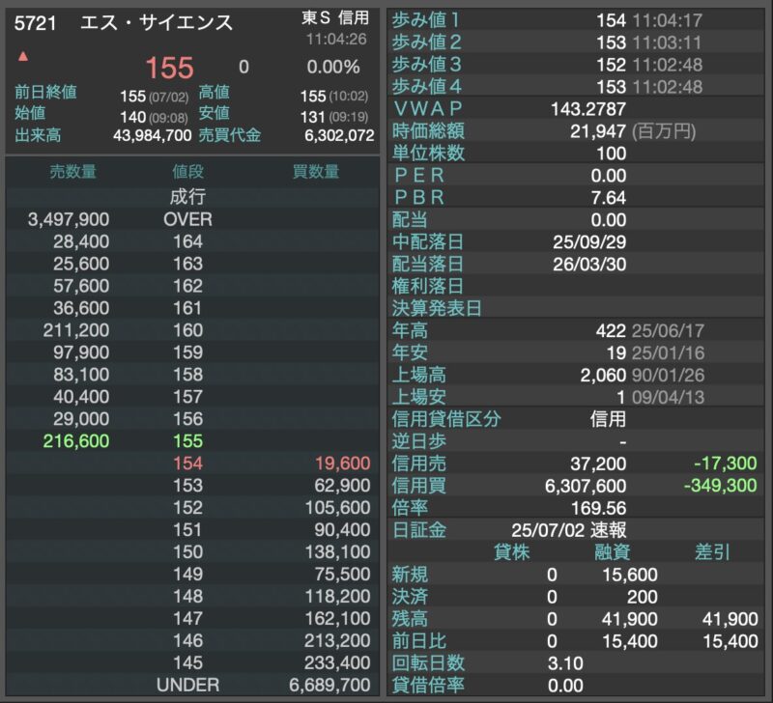Screen dimensions: 773x703
Task: Click the year-low date 25/01/16
Action: 668,353
